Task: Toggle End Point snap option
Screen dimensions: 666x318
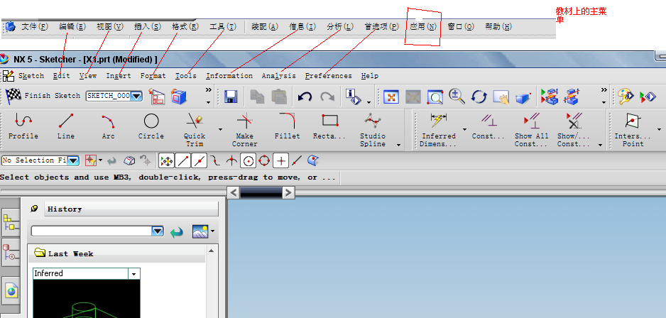Action: (x=182, y=161)
